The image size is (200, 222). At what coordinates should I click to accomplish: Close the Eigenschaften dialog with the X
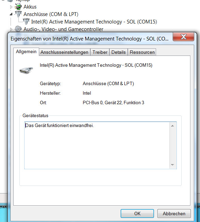pos(183,37)
